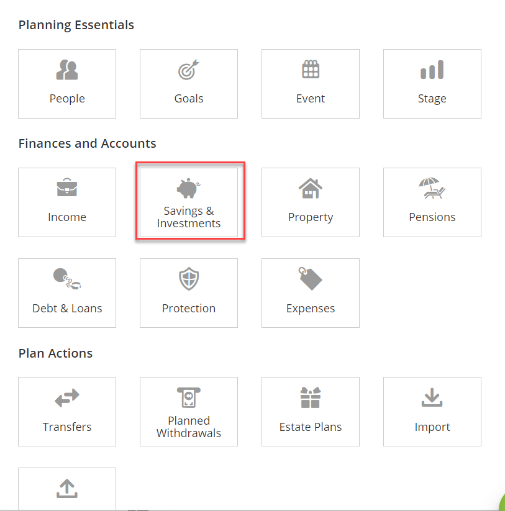505x511 pixels.
Task: Open the Transfers arrows tile
Action: 67,412
